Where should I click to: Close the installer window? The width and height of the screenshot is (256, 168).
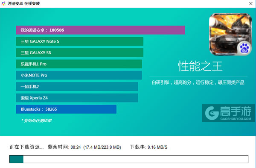coord(251,3)
